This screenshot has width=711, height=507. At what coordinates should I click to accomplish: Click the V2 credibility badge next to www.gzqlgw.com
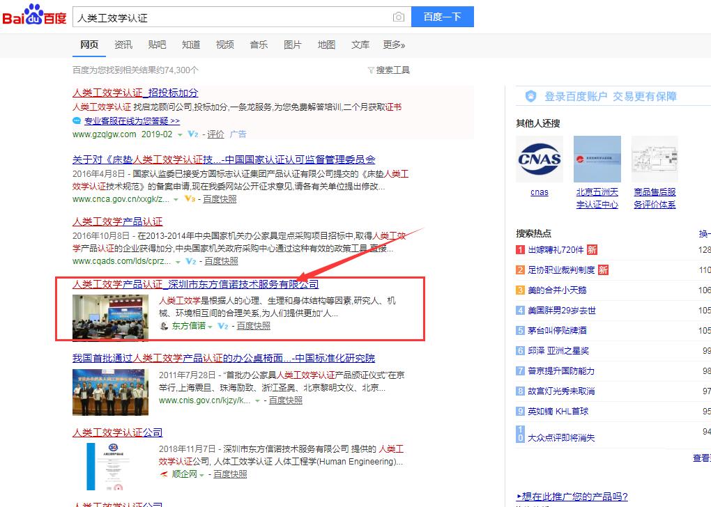(193, 134)
